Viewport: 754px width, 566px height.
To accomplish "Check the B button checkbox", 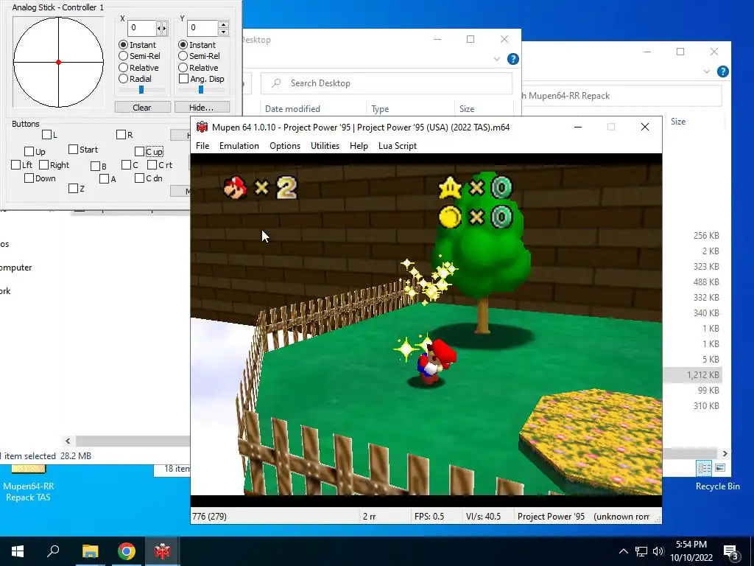I will 95,166.
